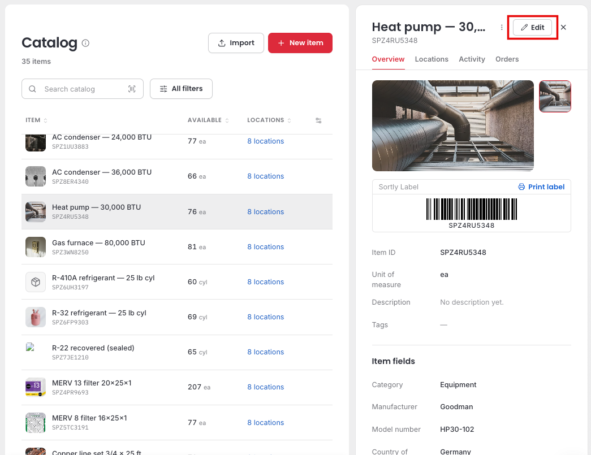
Task: Select the Heat pump — 30,000 BTU row name
Action: pos(97,207)
